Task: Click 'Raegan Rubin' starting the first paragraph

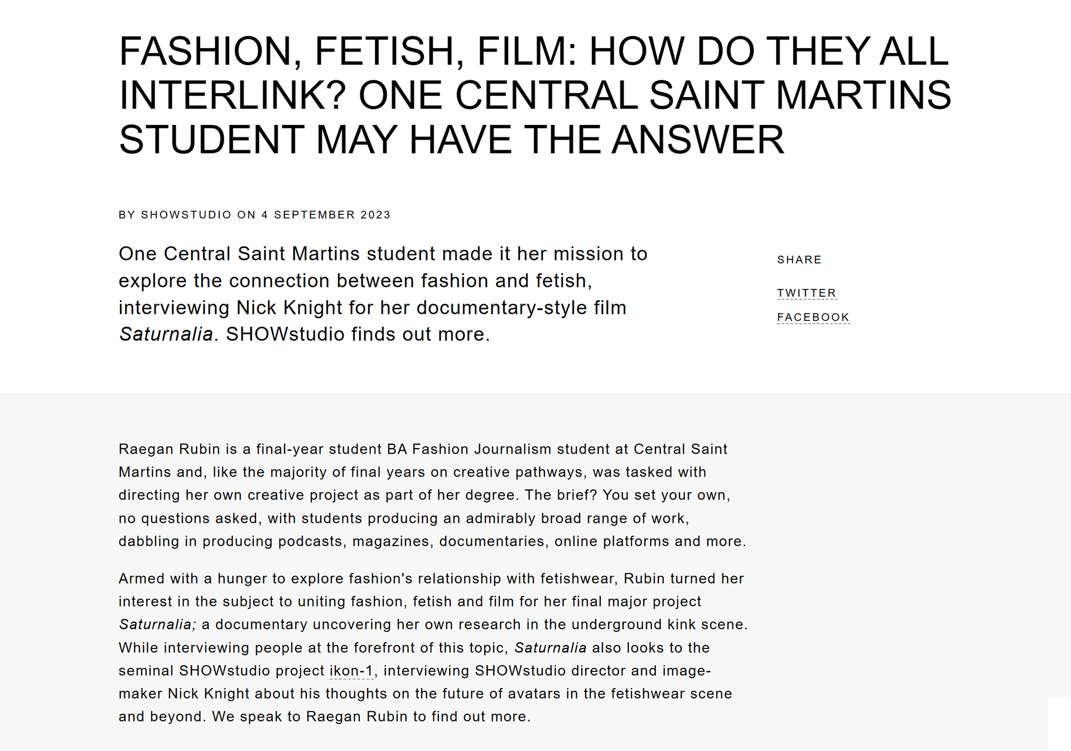Action: click(170, 449)
